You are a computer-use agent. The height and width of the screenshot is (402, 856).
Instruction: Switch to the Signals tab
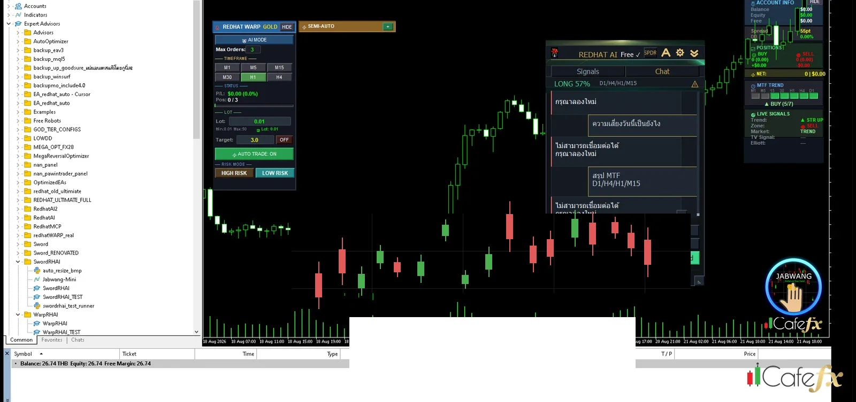(588, 72)
